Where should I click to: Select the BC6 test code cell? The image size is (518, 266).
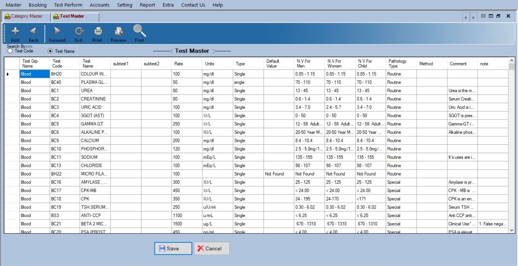point(65,132)
